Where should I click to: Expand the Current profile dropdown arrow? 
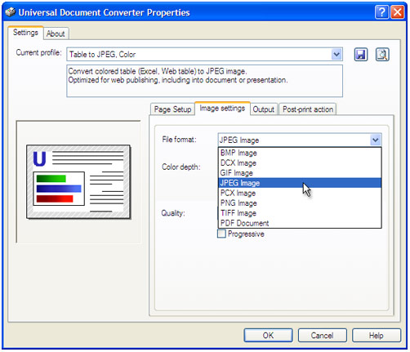pos(336,55)
